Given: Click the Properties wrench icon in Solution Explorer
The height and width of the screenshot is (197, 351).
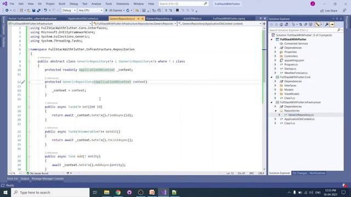Looking at the screenshot, I should tap(327, 25).
